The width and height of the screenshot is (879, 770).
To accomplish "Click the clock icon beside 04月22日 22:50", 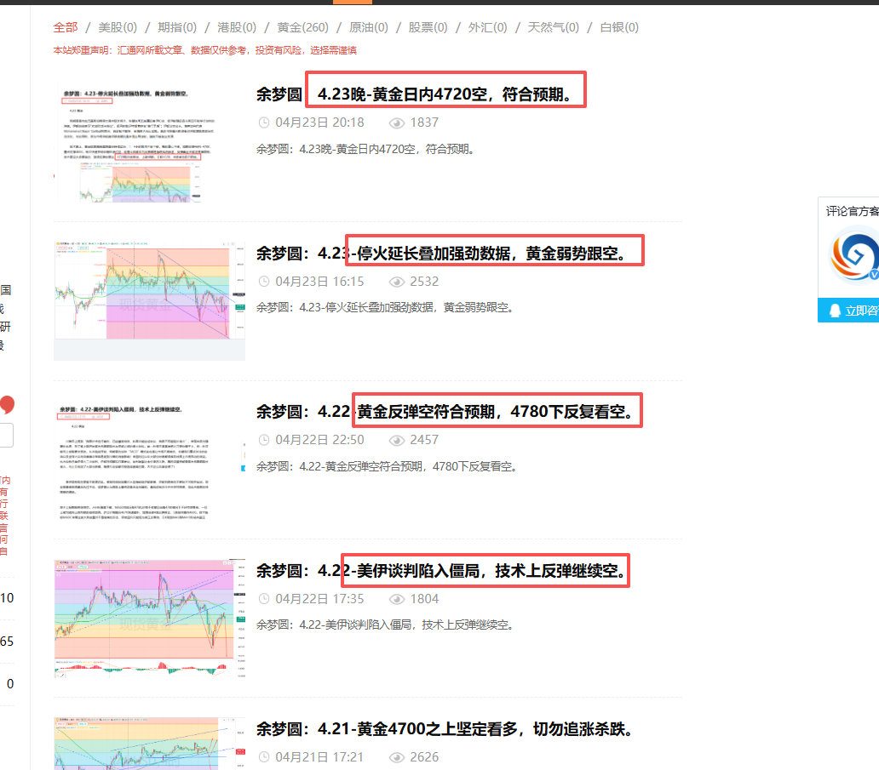I will coord(263,440).
